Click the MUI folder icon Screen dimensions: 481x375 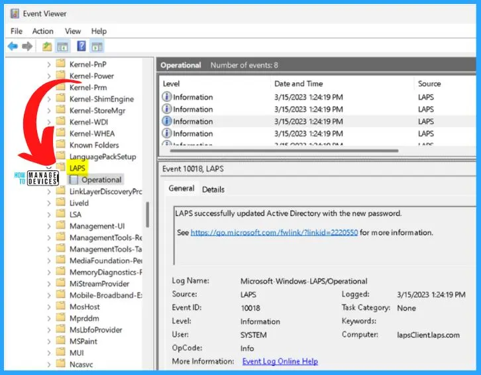[x=61, y=352]
